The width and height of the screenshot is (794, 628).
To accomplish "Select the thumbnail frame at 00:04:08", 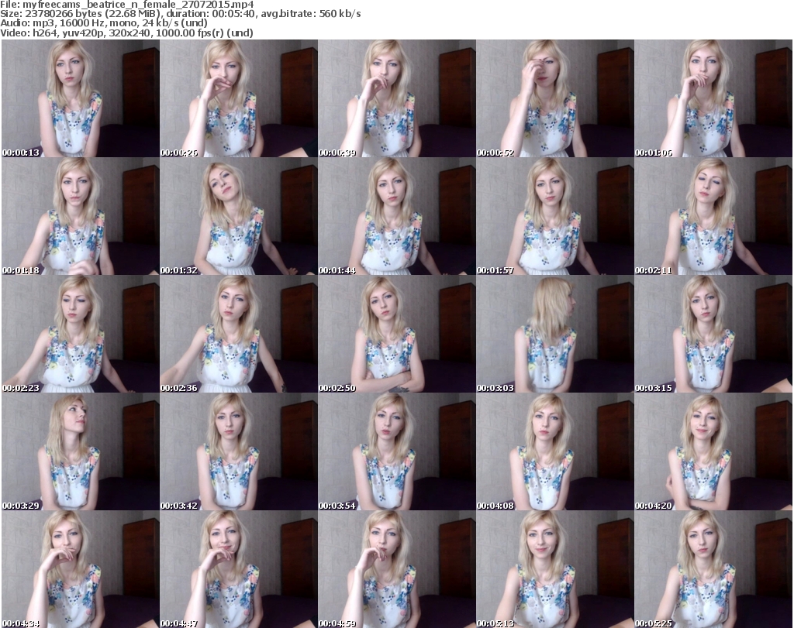I will 555,451.
